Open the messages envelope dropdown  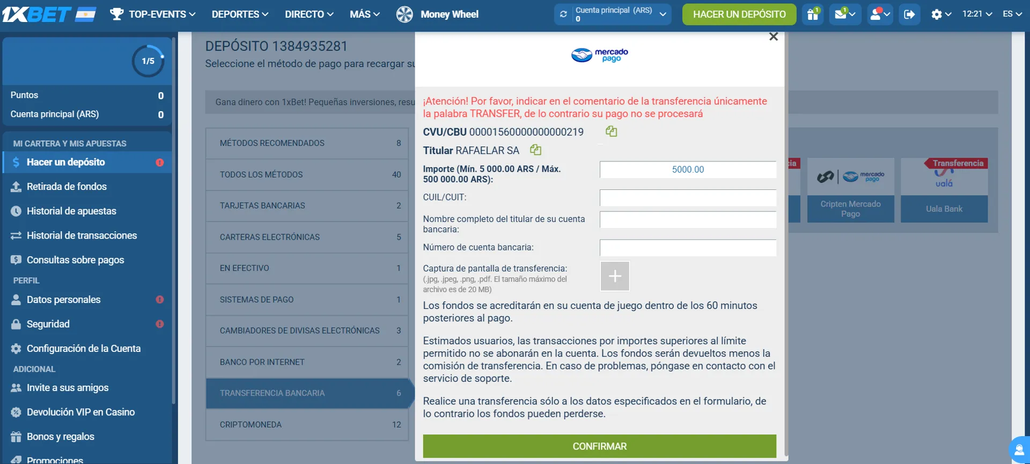(x=845, y=14)
